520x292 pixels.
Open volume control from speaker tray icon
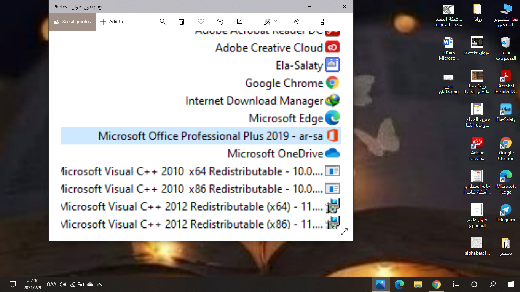pos(63,284)
